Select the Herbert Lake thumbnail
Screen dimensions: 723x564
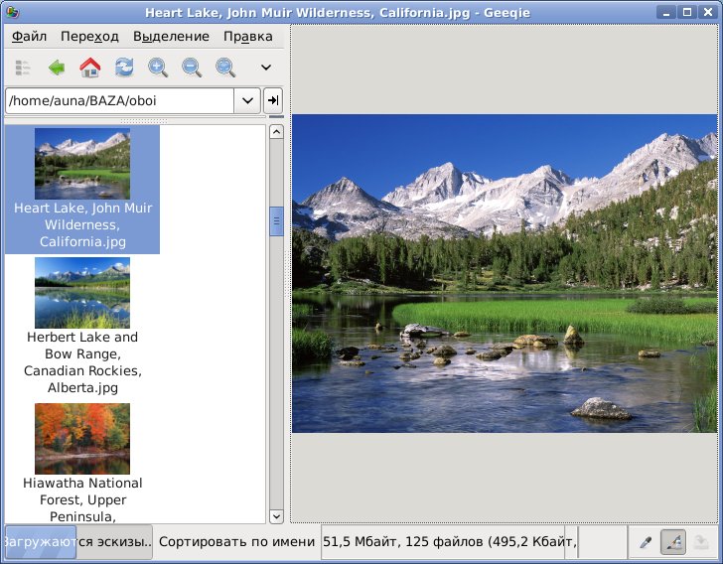[x=82, y=293]
